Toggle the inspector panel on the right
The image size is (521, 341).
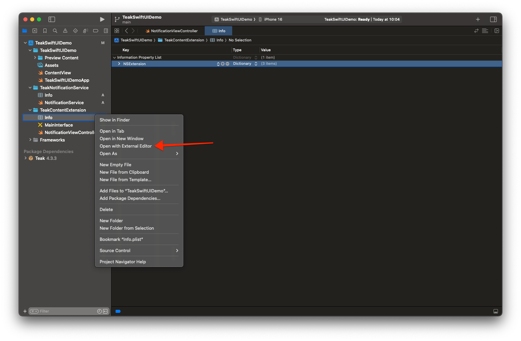click(494, 19)
